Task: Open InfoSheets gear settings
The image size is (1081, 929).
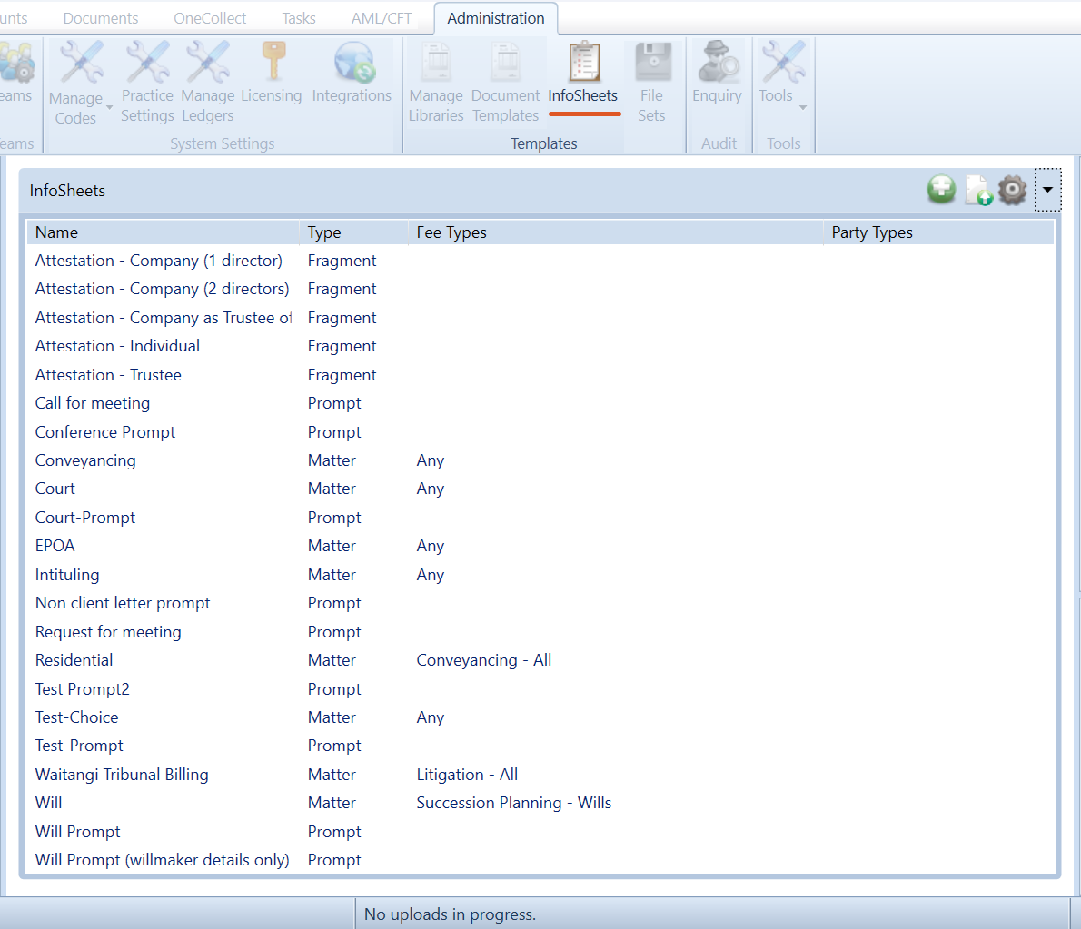Action: click(x=1012, y=190)
